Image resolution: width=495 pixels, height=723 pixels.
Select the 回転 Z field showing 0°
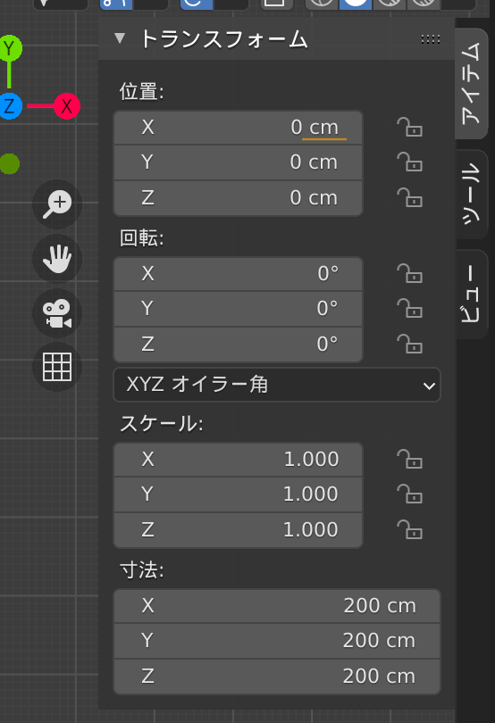point(239,344)
